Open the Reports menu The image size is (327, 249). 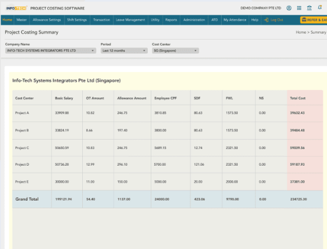171,20
